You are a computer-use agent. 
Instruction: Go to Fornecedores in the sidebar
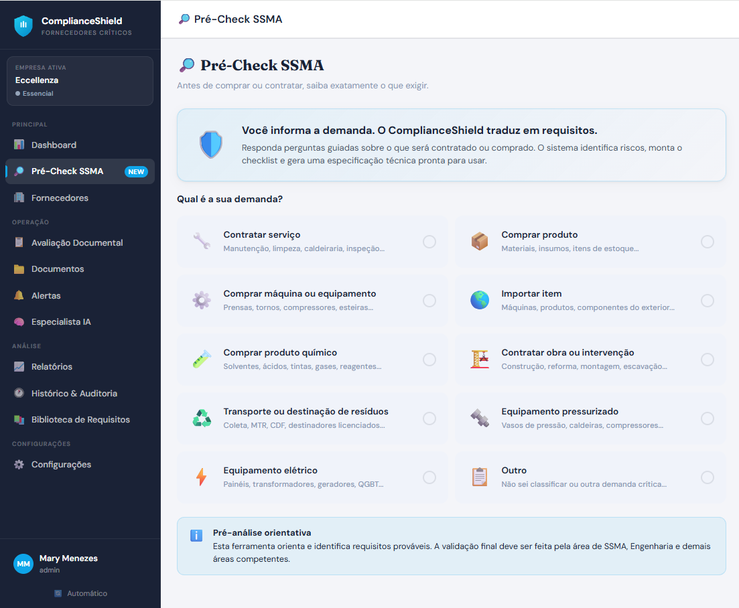coord(80,198)
